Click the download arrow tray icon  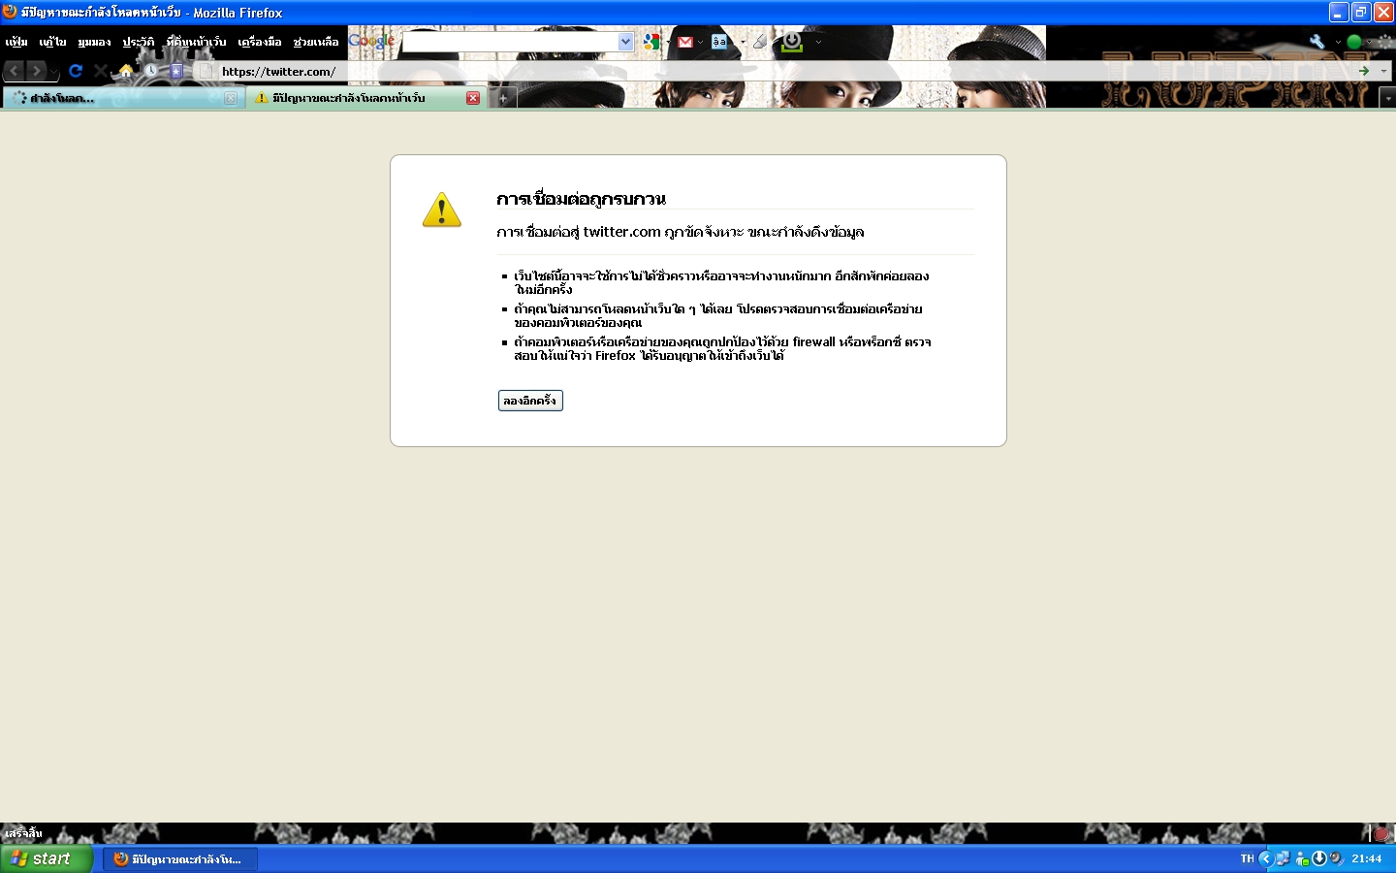[x=1319, y=858]
